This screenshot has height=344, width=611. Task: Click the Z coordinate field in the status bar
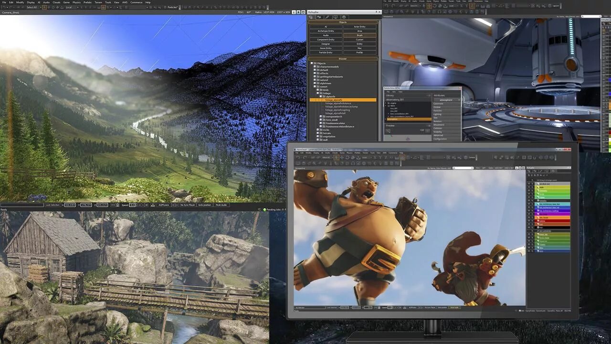coord(103,205)
